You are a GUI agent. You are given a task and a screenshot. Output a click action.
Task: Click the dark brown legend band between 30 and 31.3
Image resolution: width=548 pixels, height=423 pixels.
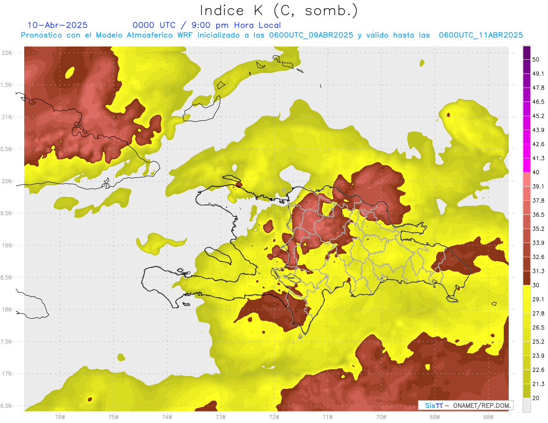coord(527,278)
